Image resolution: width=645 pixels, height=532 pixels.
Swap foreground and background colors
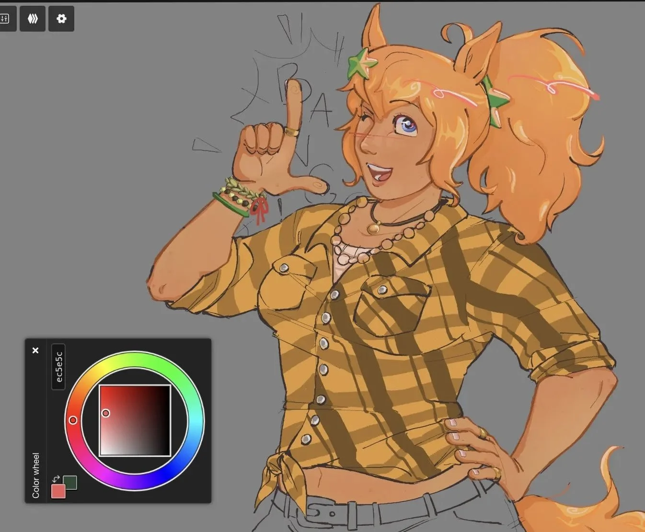tap(56, 478)
